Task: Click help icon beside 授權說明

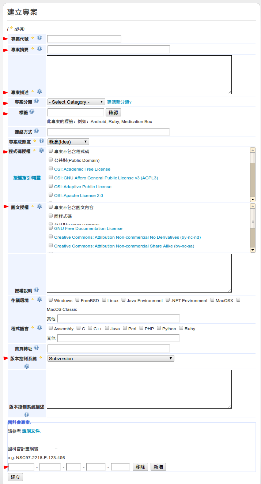Action: [x=36, y=290]
